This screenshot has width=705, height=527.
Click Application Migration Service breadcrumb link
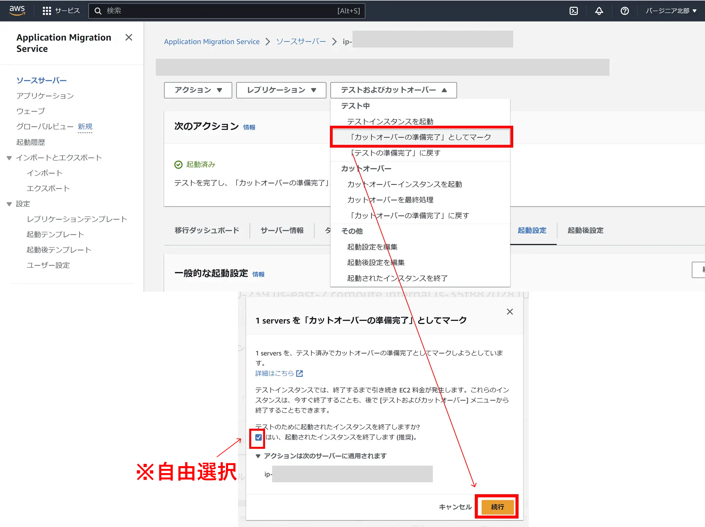(212, 42)
